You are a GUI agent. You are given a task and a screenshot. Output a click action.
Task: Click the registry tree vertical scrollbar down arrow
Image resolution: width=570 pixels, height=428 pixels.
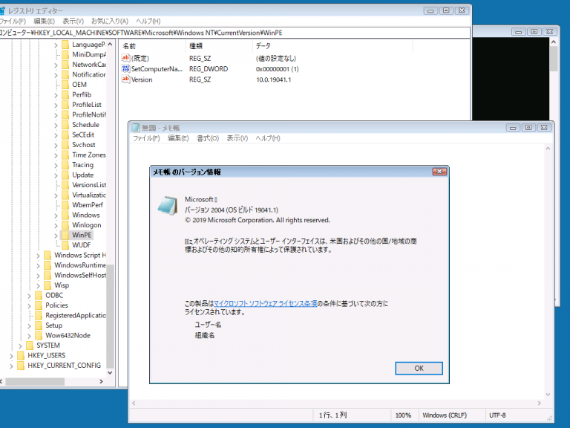(110, 373)
